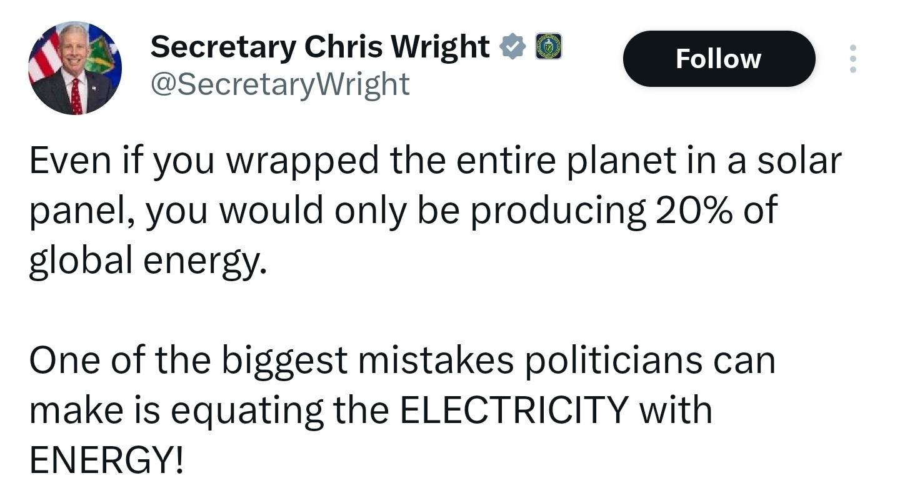The height and width of the screenshot is (483, 900).
Task: Click the Department of Energy affiliation badge
Action: (549, 47)
